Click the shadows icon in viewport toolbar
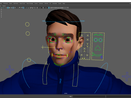Screen dimensions: 131x98 (x=17, y=8)
